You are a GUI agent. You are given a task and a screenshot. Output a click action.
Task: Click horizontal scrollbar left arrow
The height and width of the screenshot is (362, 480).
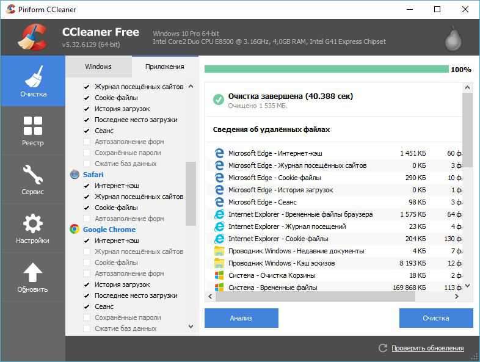tap(210, 296)
